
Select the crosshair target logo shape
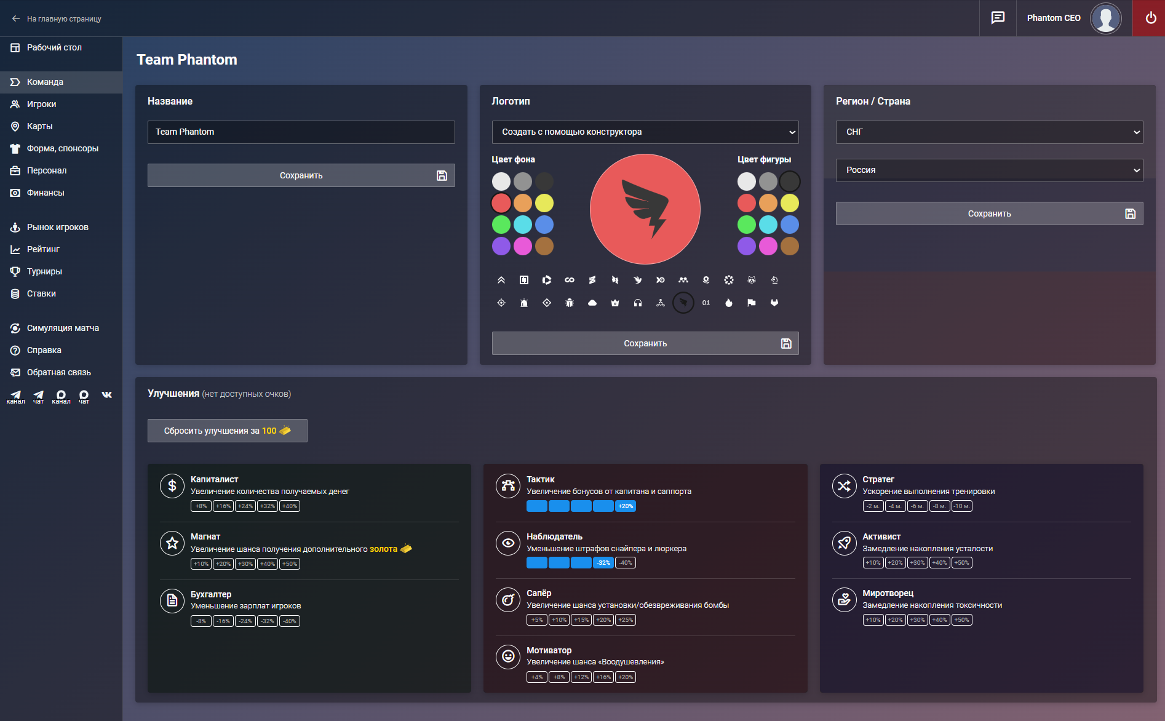click(501, 303)
